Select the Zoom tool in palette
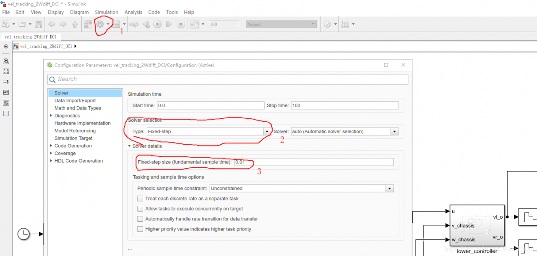Screen dimensions: 537x256 click(6, 61)
